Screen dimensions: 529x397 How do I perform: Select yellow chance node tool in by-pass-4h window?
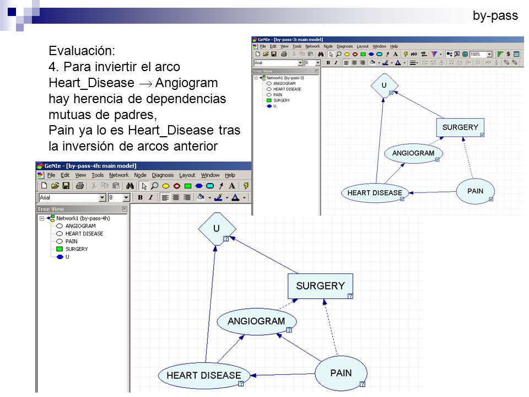166,186
